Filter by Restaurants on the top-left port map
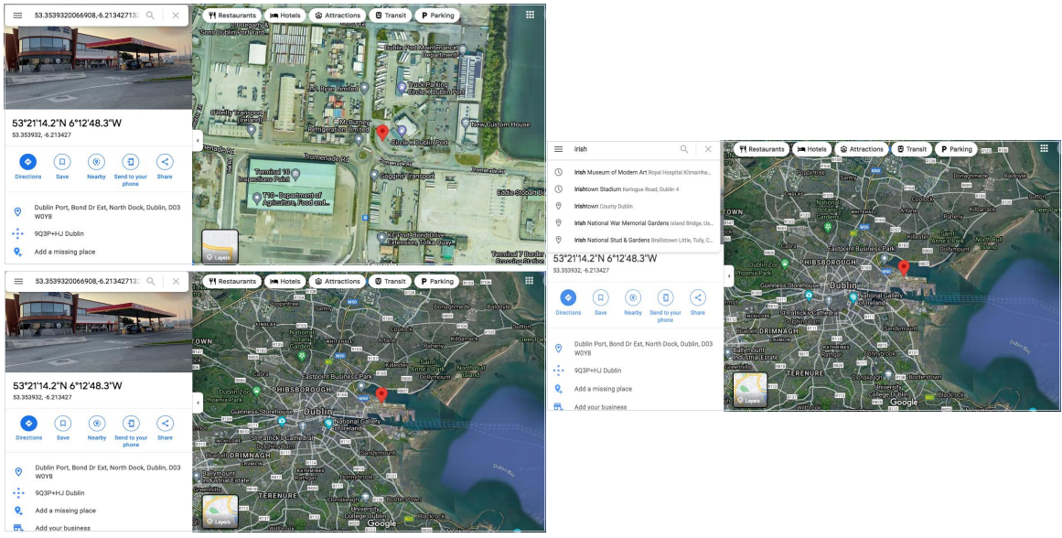The height and width of the screenshot is (538, 1062). (x=231, y=16)
